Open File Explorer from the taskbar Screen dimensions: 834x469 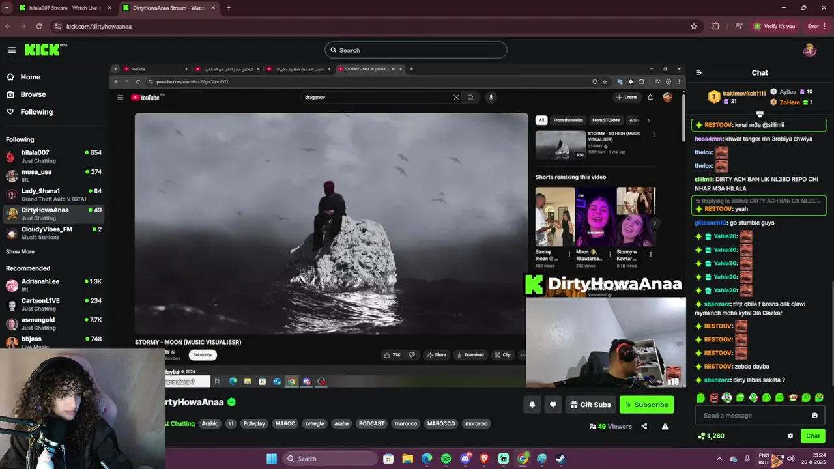(407, 459)
